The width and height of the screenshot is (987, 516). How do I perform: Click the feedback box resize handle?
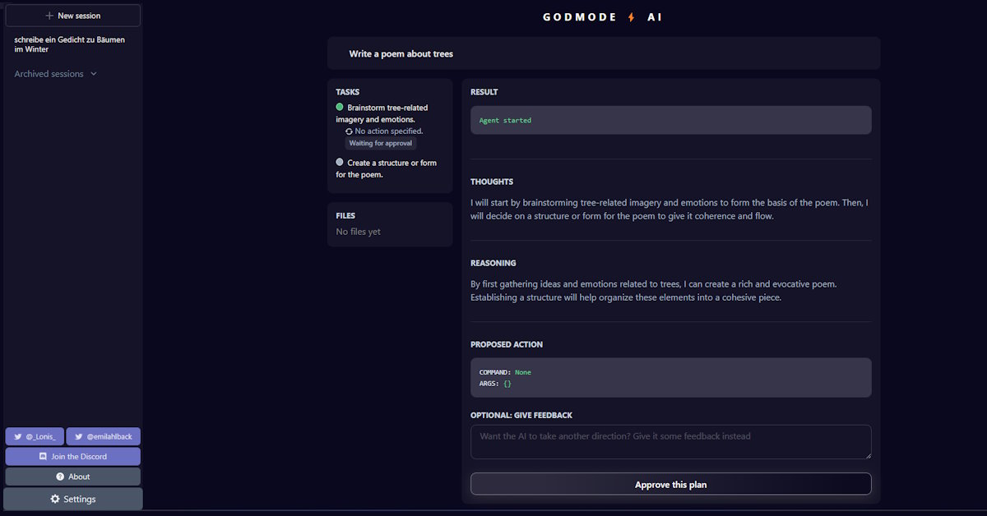[x=867, y=454]
